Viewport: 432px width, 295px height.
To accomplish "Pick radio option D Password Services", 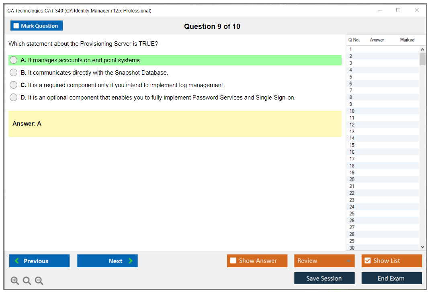I will click(14, 98).
